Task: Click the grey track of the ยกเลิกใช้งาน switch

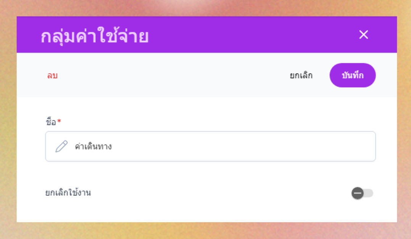Action: [369, 193]
